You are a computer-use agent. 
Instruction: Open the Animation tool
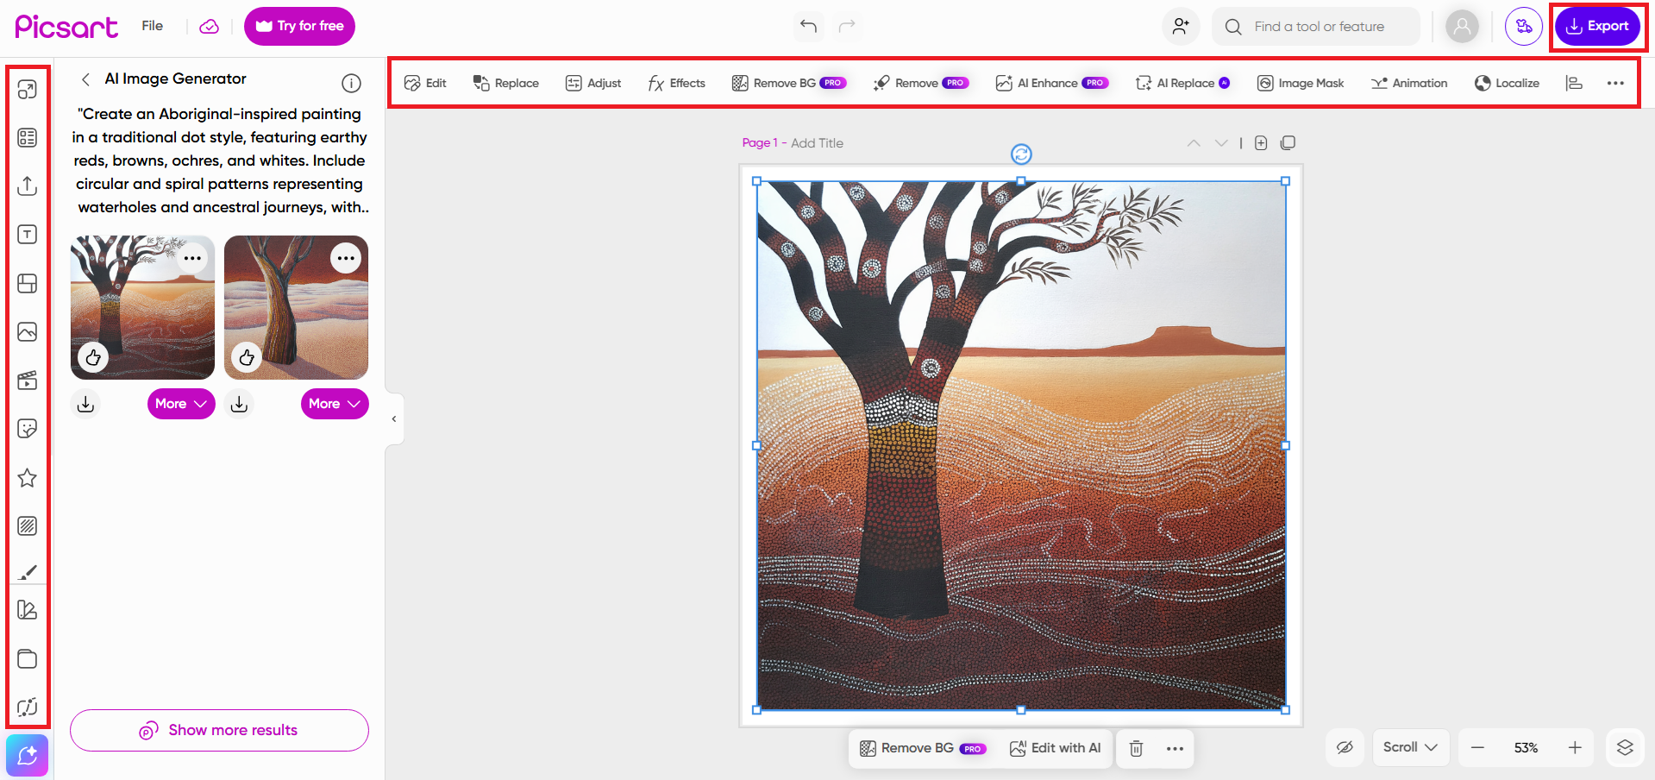[x=1409, y=83]
